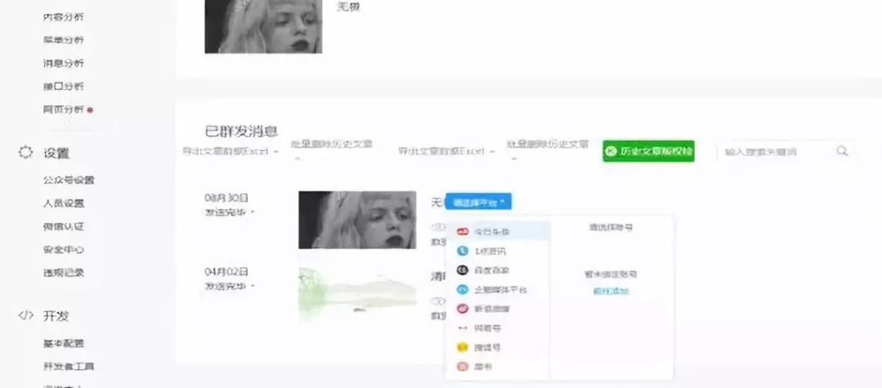Click the 设置 gear icon in sidebar

point(26,152)
